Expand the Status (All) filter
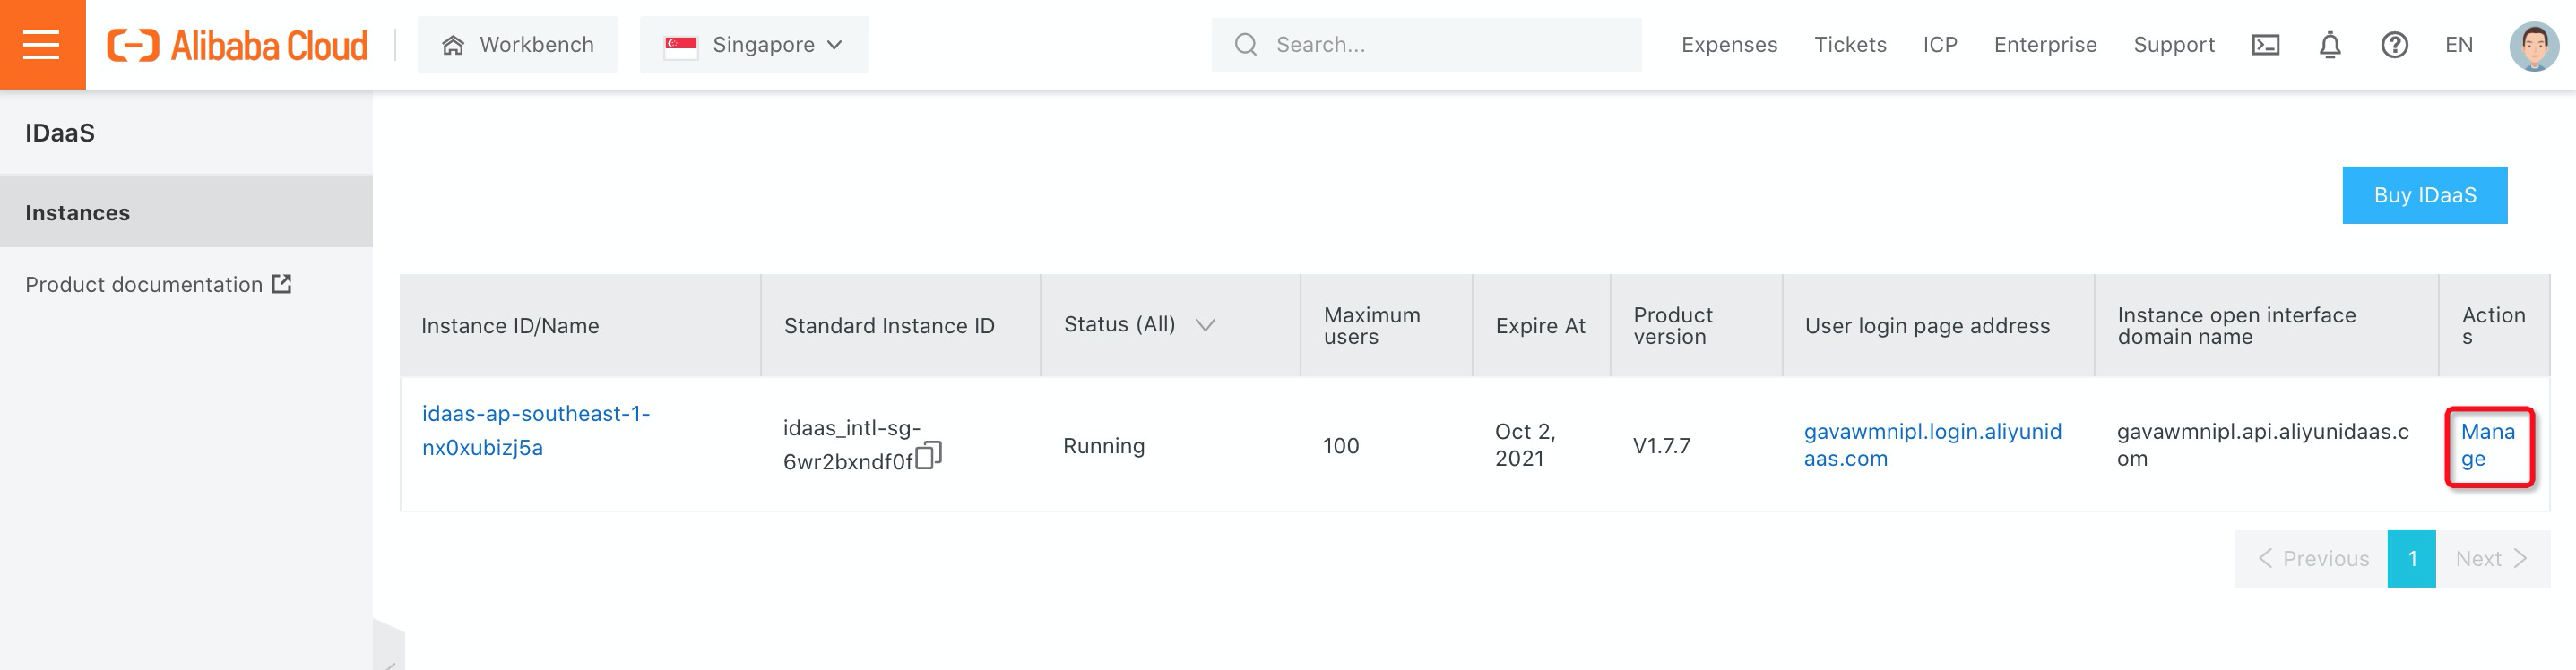2576x670 pixels. [x=1205, y=325]
